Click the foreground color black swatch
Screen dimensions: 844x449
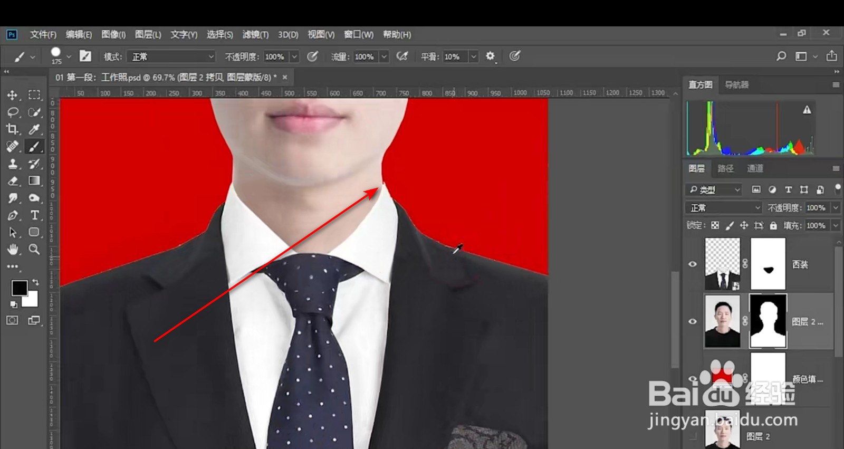[19, 288]
